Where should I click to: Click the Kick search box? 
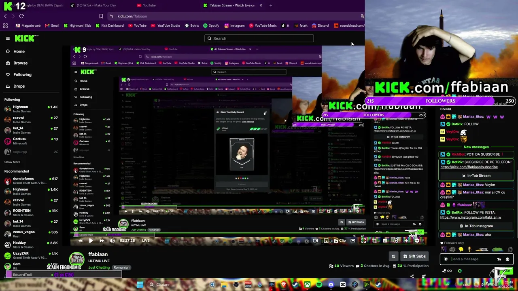point(259,38)
